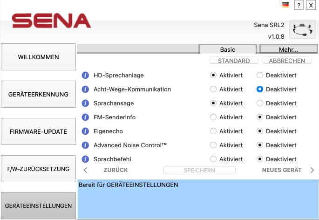Image resolution: width=319 pixels, height=220 pixels.
Task: Go back using the ZURÜCK left chevron
Action: pyautogui.click(x=86, y=170)
